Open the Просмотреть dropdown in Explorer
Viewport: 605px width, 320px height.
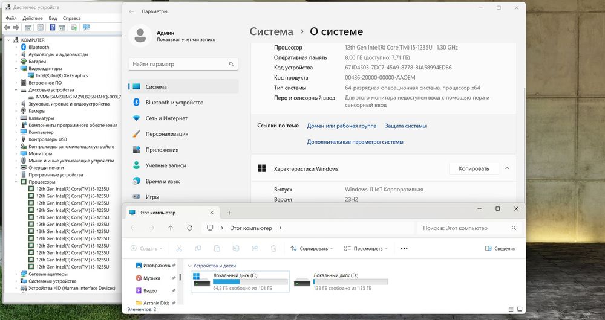[x=365, y=248]
